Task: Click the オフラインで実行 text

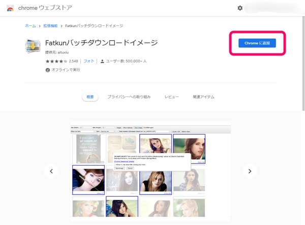Action: 66,70
